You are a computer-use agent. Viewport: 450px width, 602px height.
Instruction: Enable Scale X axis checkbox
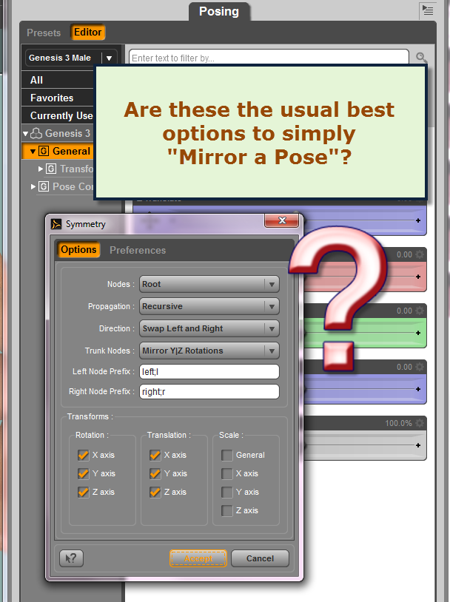point(226,473)
